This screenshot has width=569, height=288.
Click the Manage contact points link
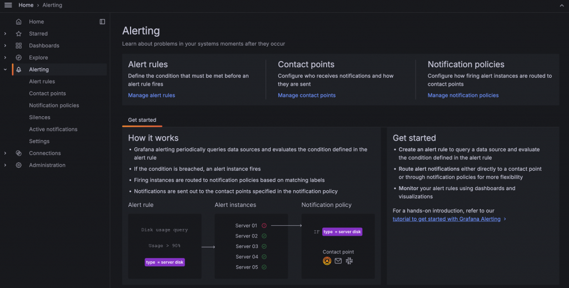click(307, 96)
